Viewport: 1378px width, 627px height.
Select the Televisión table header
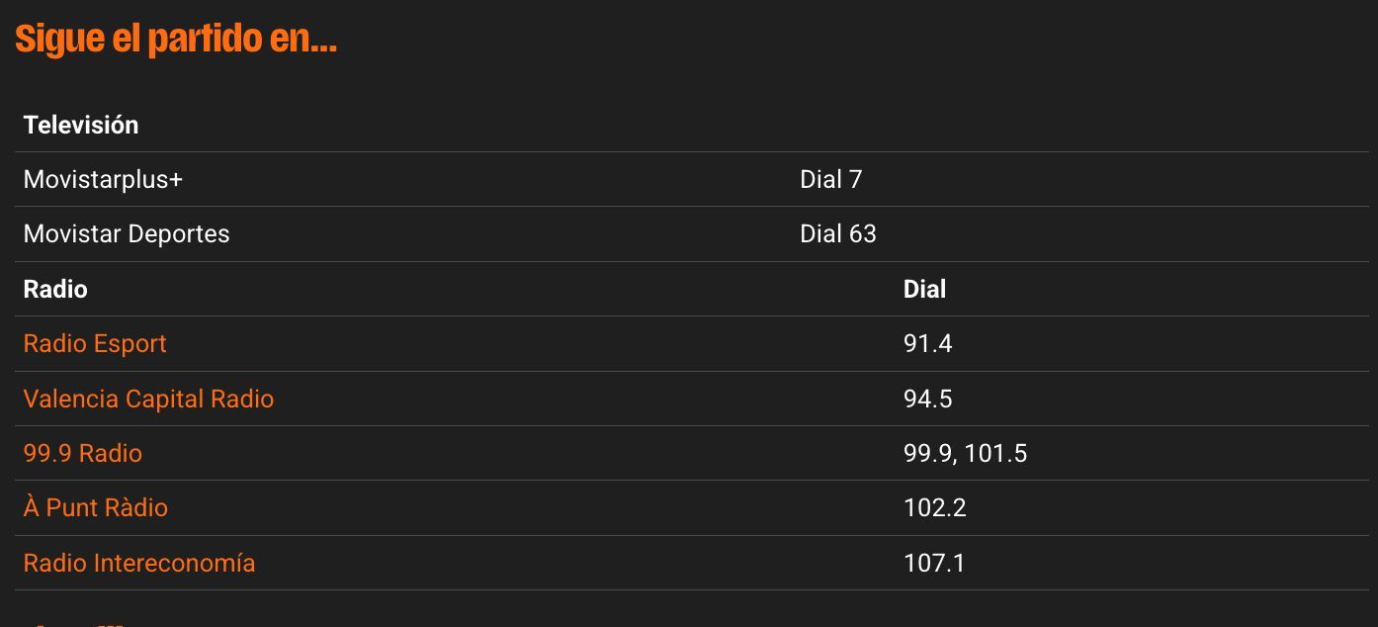coord(81,126)
